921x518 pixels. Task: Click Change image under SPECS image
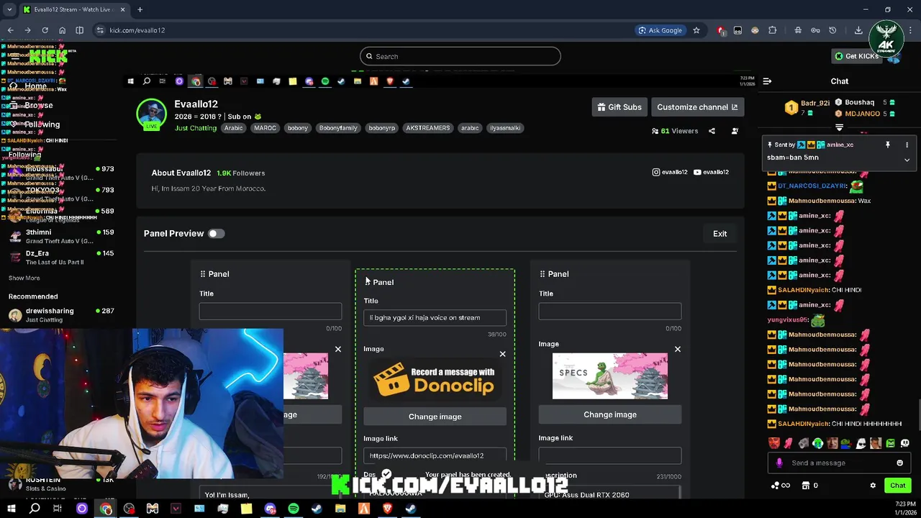coord(610,414)
